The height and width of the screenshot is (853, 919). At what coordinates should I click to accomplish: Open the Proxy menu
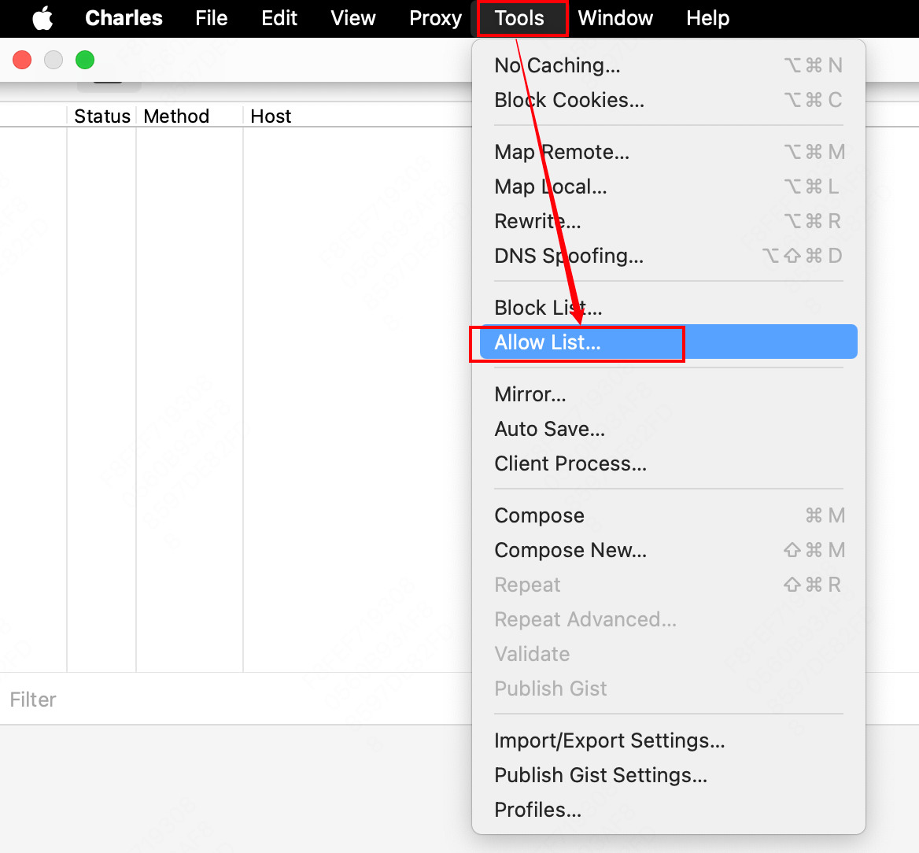[435, 18]
